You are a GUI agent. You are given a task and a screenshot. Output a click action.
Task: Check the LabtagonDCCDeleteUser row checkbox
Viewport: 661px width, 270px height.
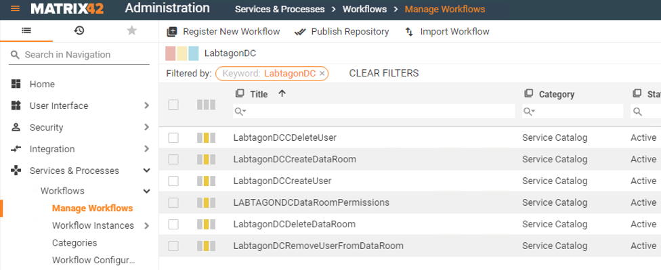click(x=173, y=138)
